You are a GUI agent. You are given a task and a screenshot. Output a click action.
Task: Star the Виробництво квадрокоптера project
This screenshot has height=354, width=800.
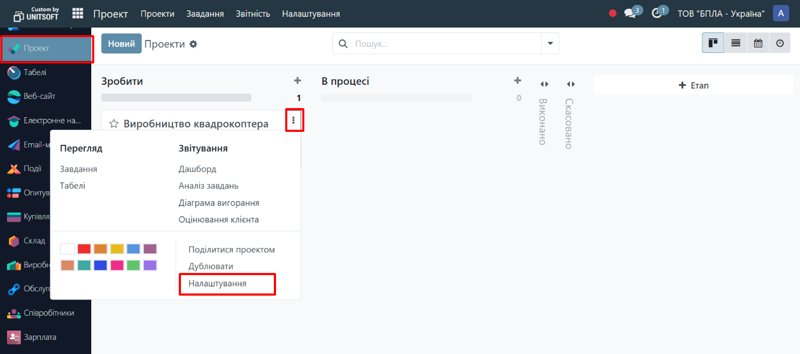tap(114, 124)
